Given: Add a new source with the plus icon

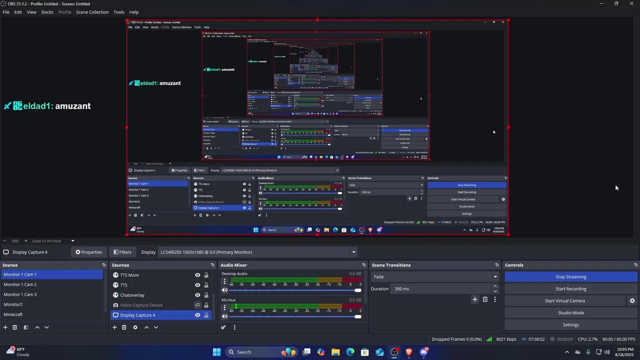Looking at the screenshot, I should pos(114,327).
